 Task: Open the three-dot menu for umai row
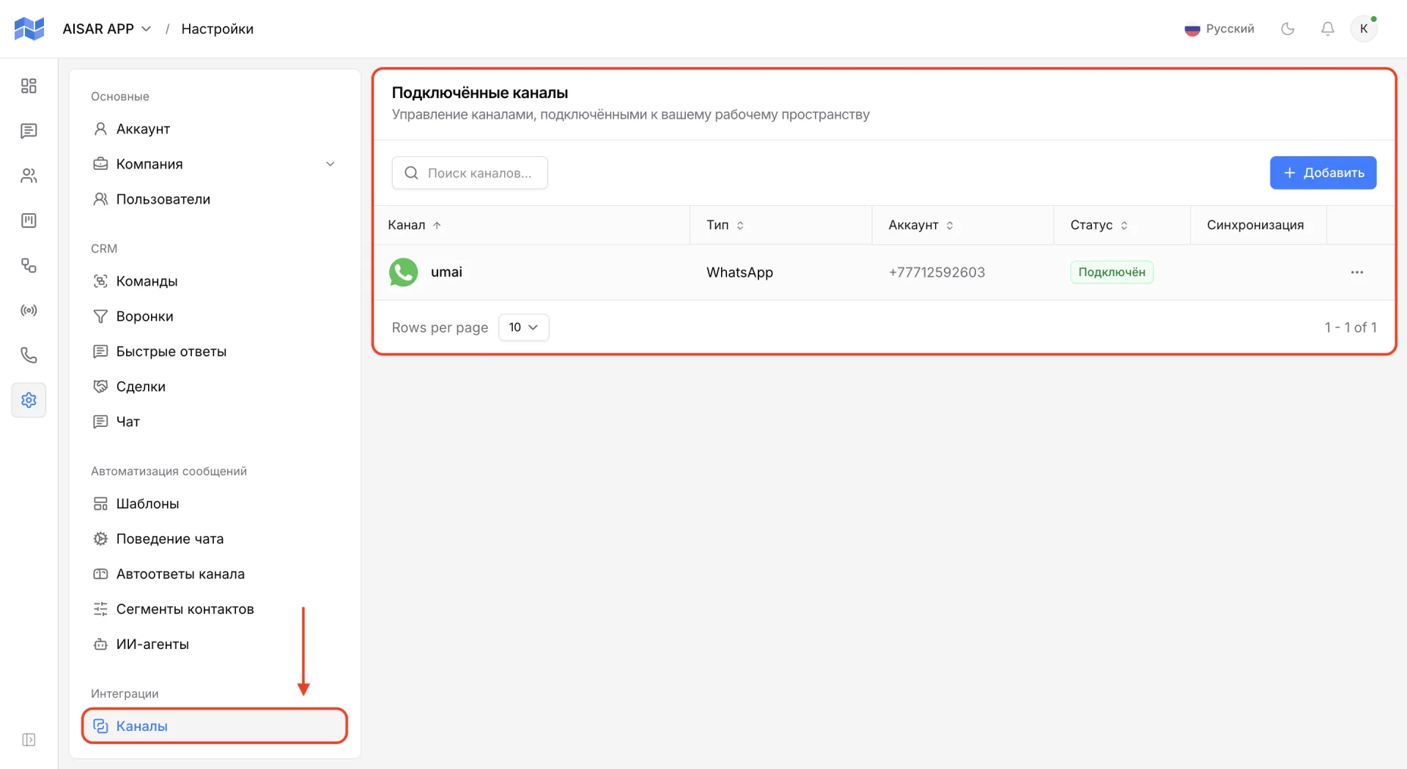coord(1356,272)
